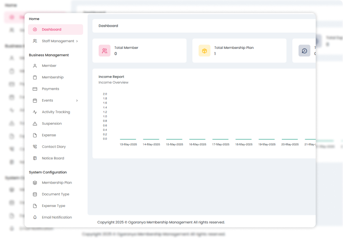Click the 16-May-2025 bar in income chart
Screen dimensions: 343x240
[197, 139]
